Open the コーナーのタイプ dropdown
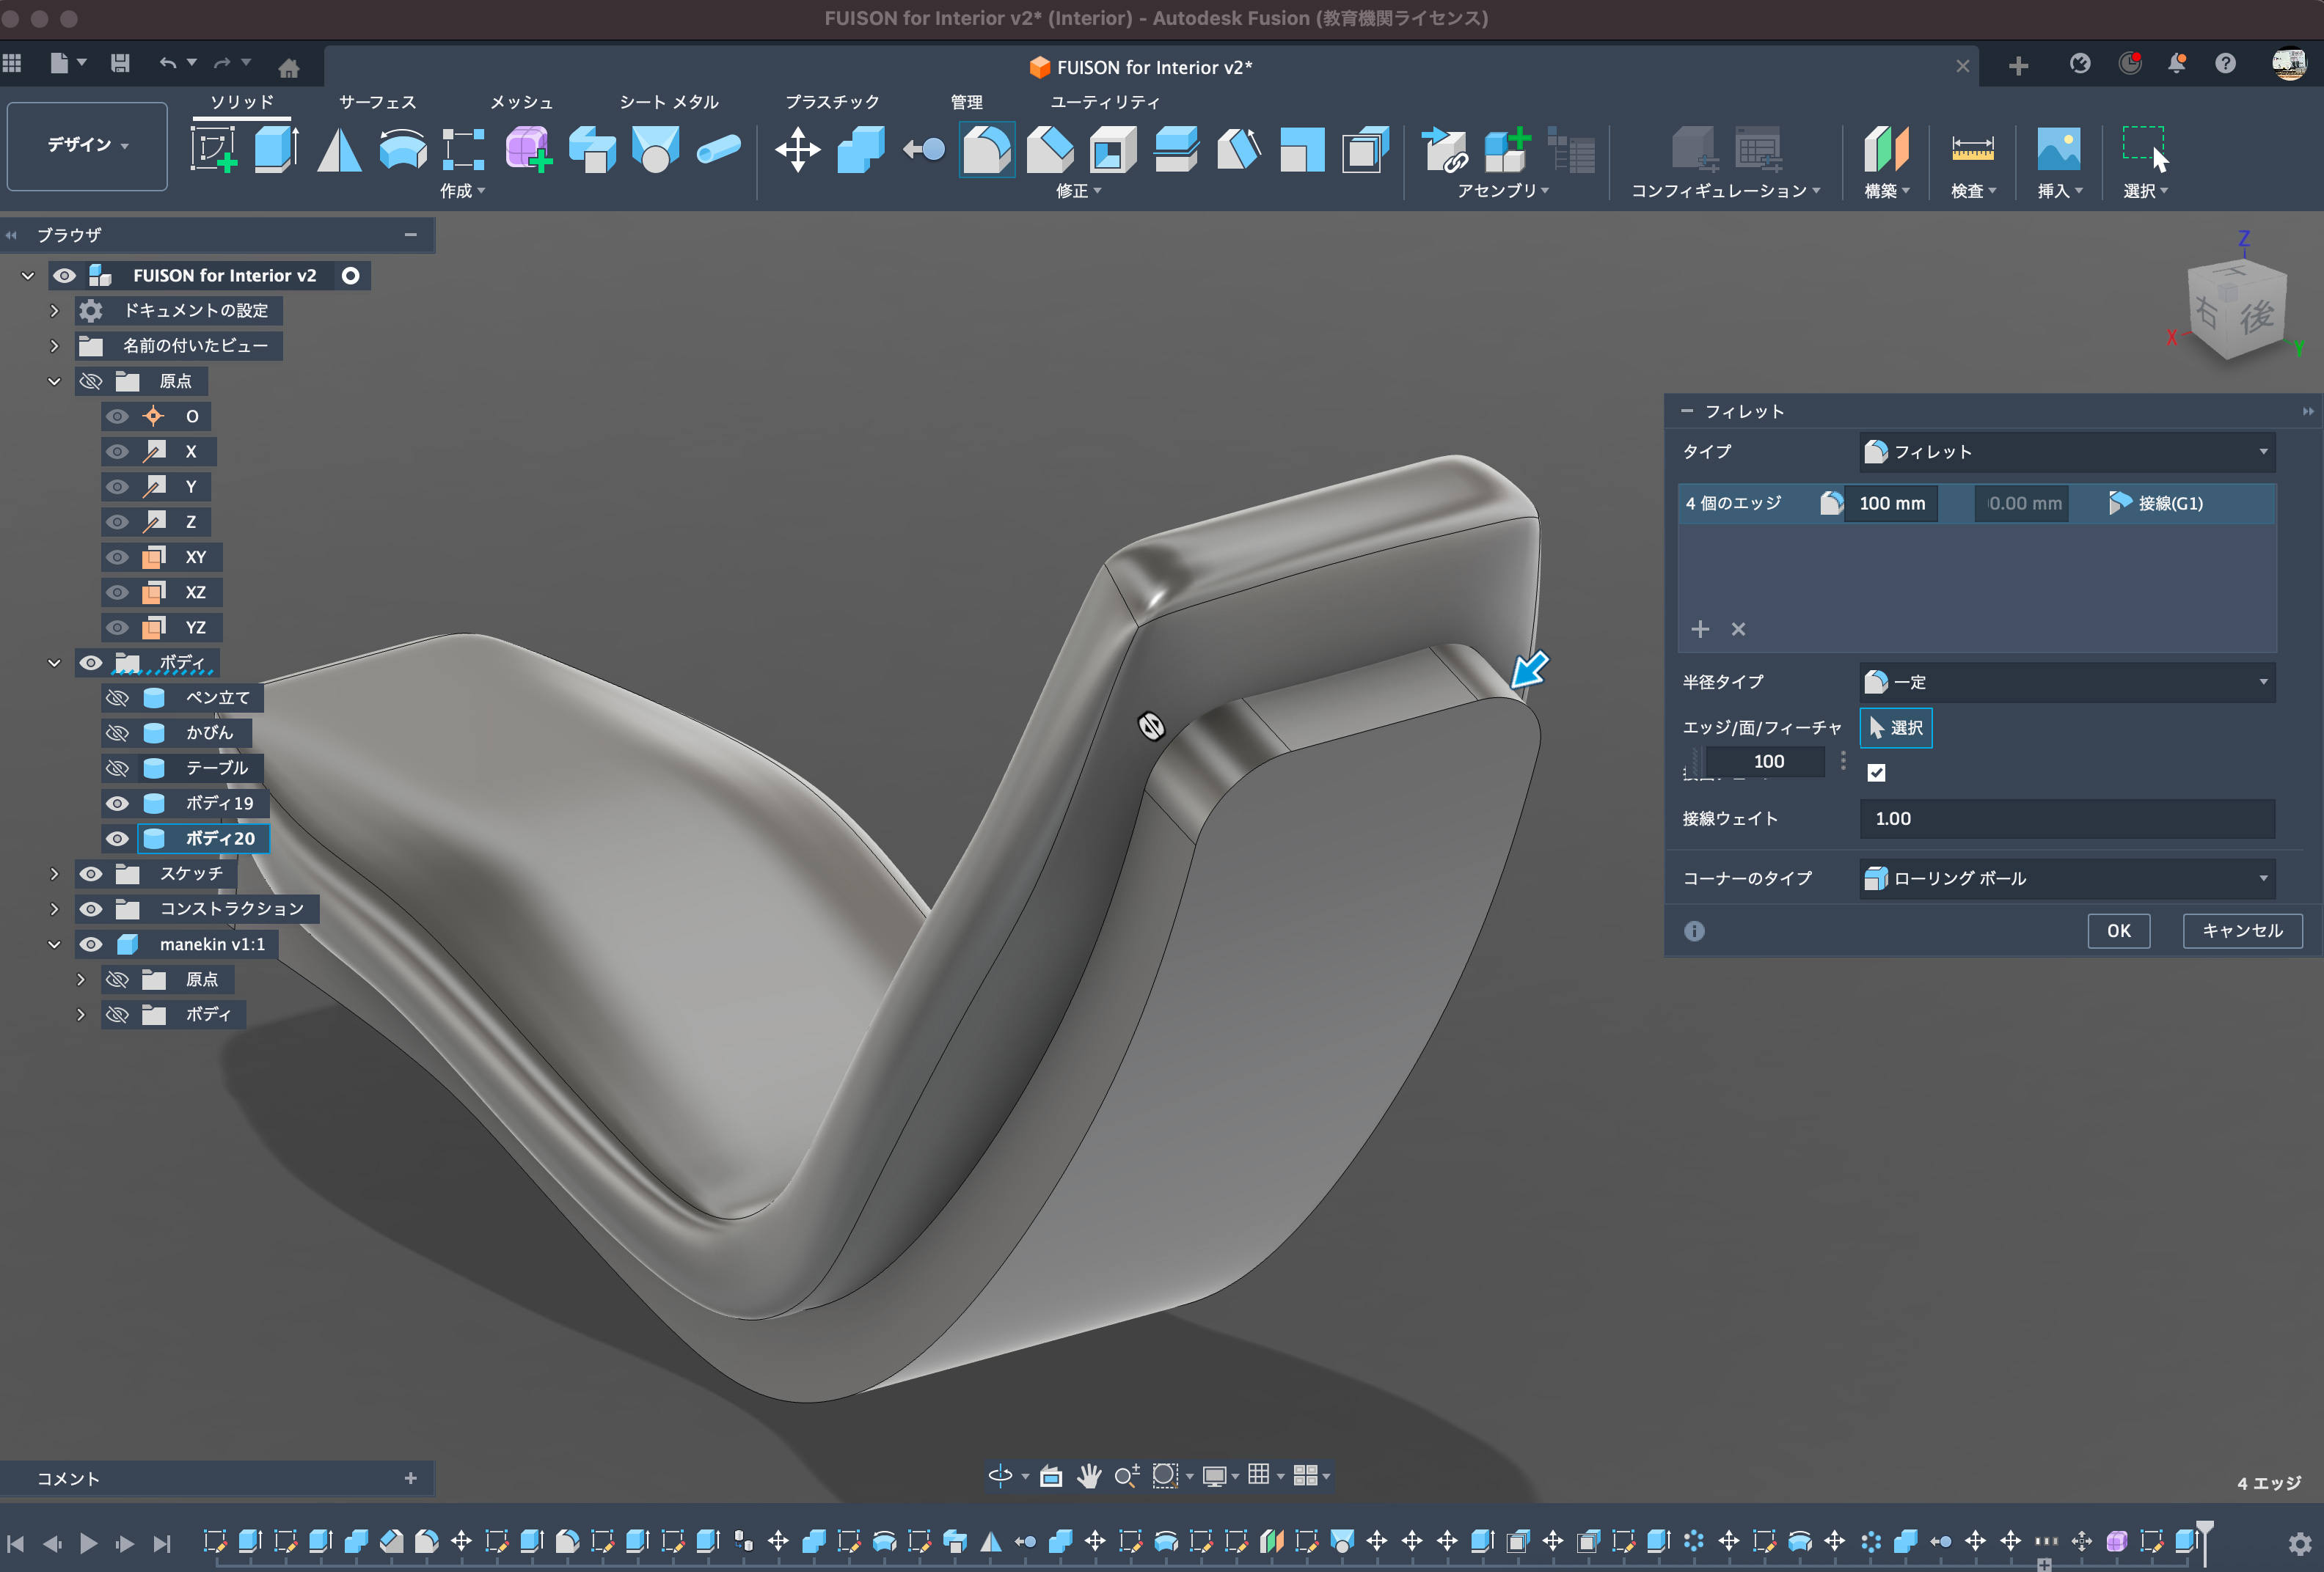 coord(2066,878)
